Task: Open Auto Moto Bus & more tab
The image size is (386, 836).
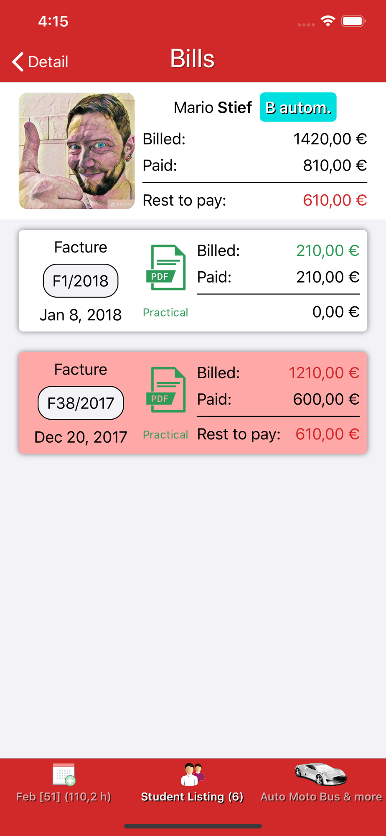Action: (x=321, y=782)
